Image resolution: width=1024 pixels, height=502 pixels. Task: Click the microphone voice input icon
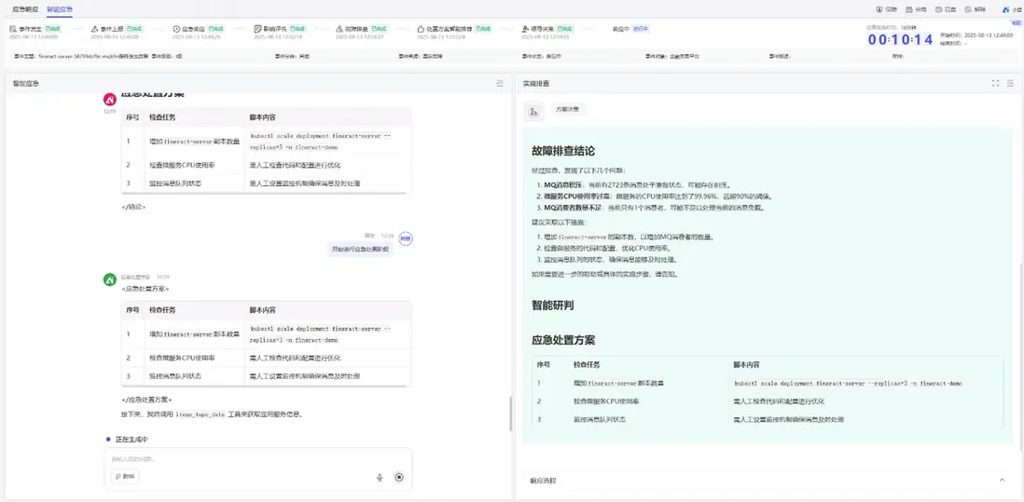(x=380, y=477)
